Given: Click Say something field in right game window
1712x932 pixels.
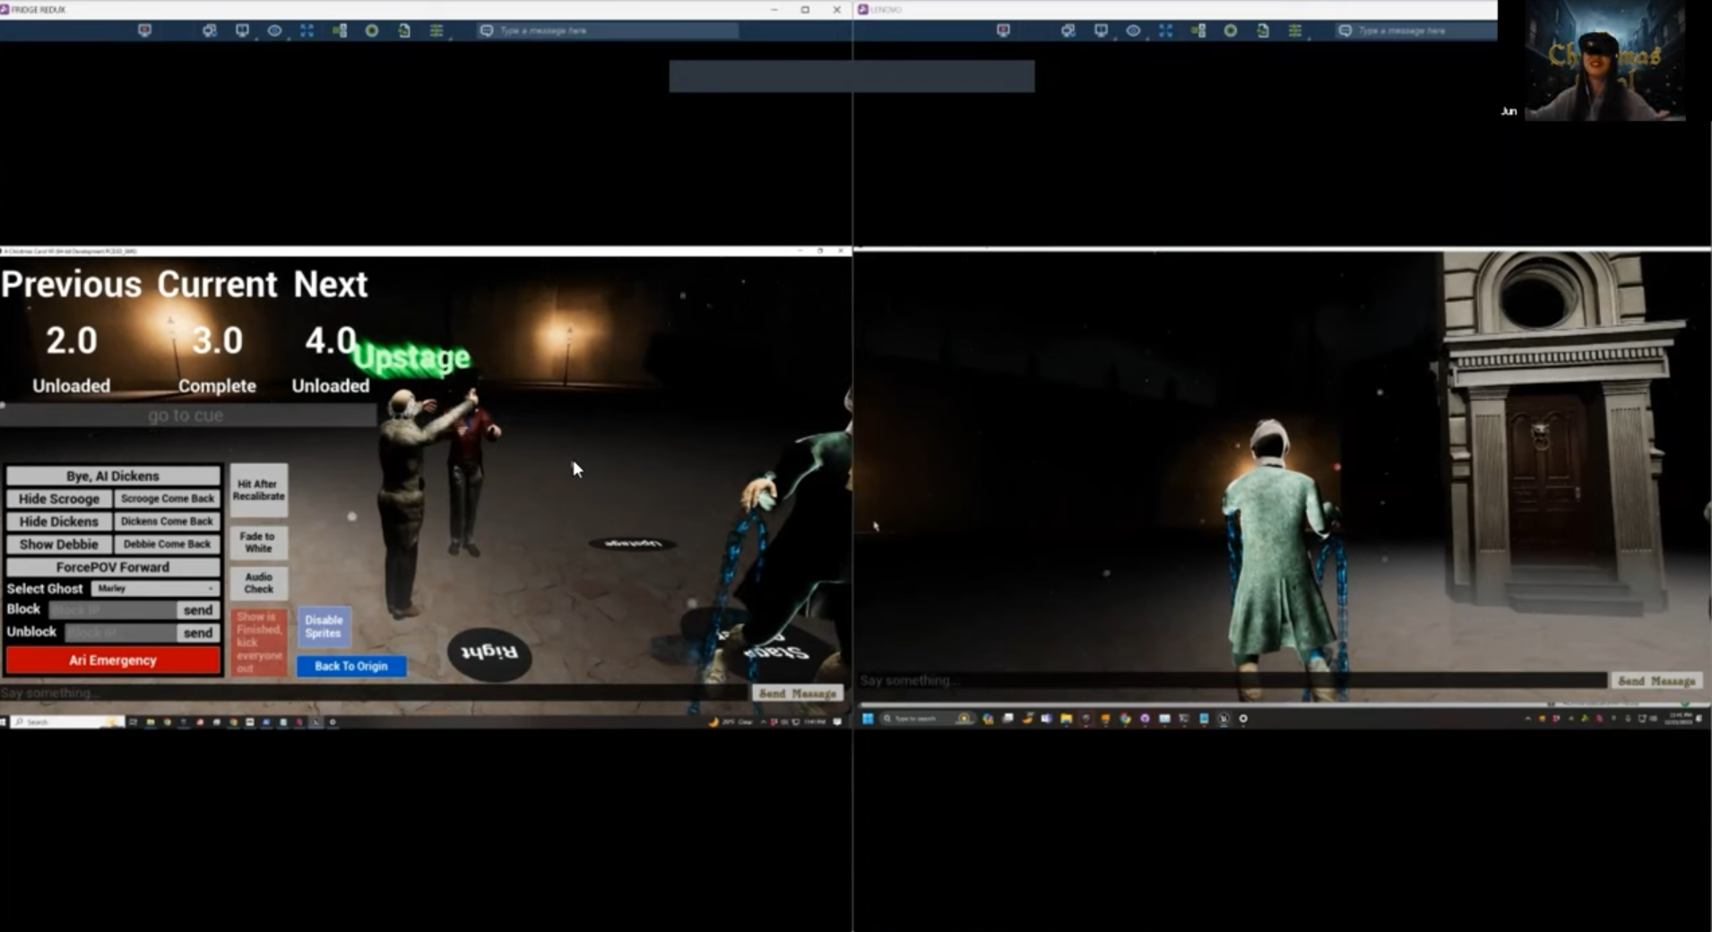Looking at the screenshot, I should point(1232,680).
